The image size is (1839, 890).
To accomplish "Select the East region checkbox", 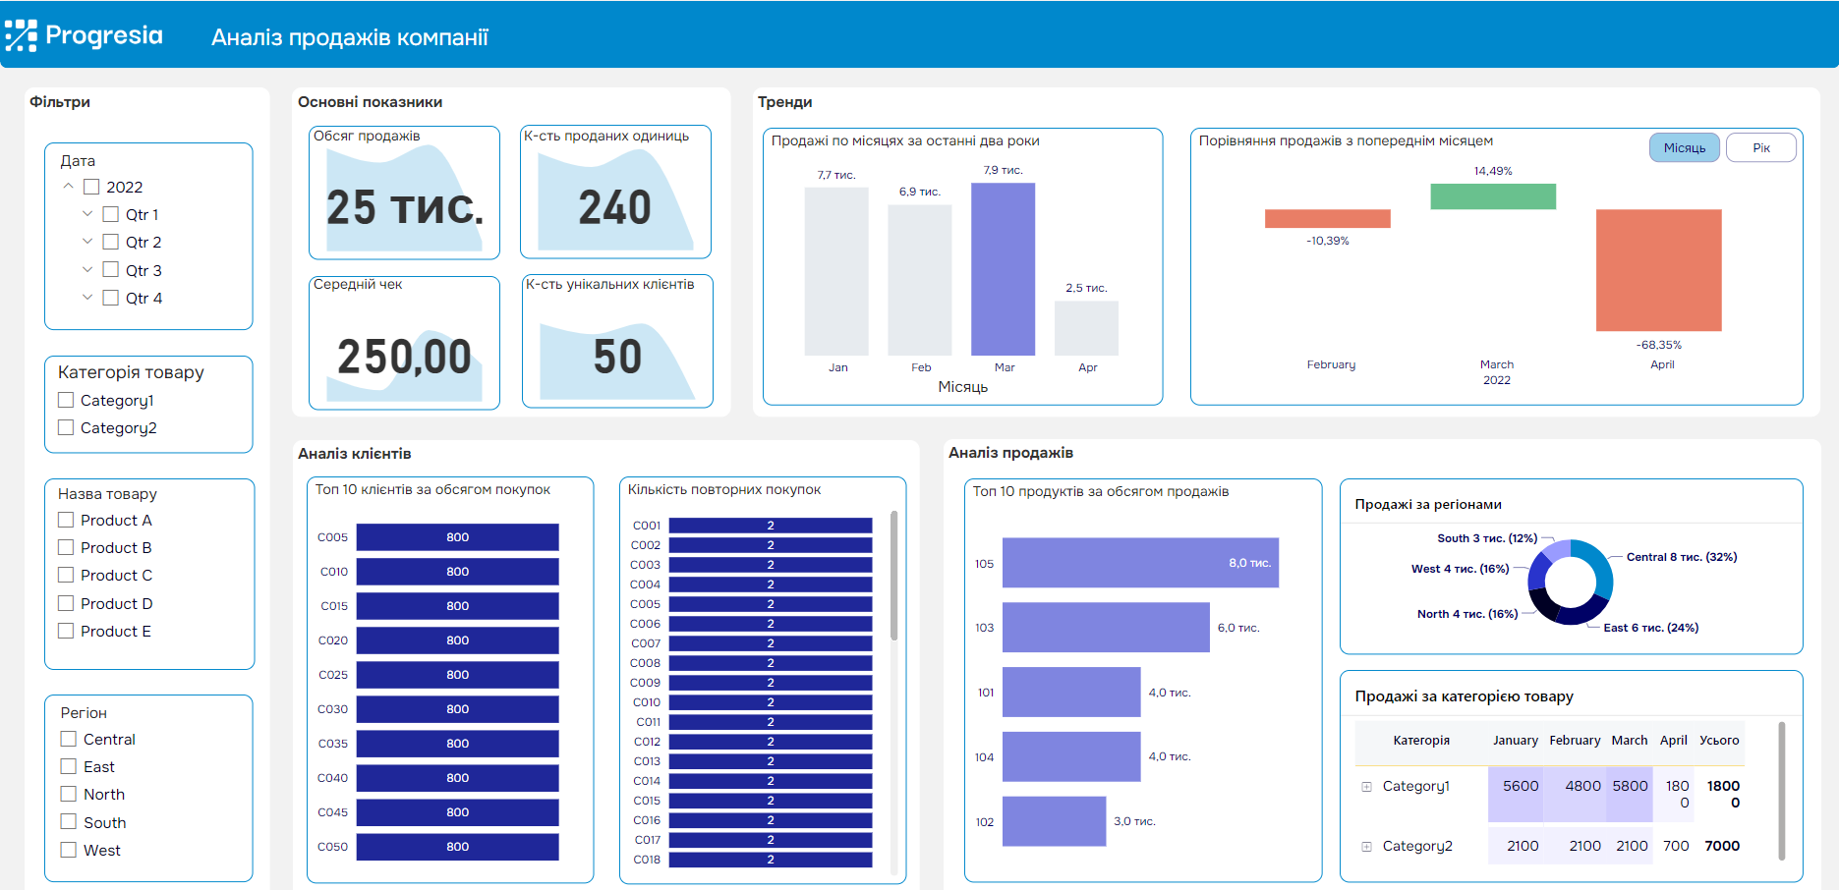I will (69, 766).
